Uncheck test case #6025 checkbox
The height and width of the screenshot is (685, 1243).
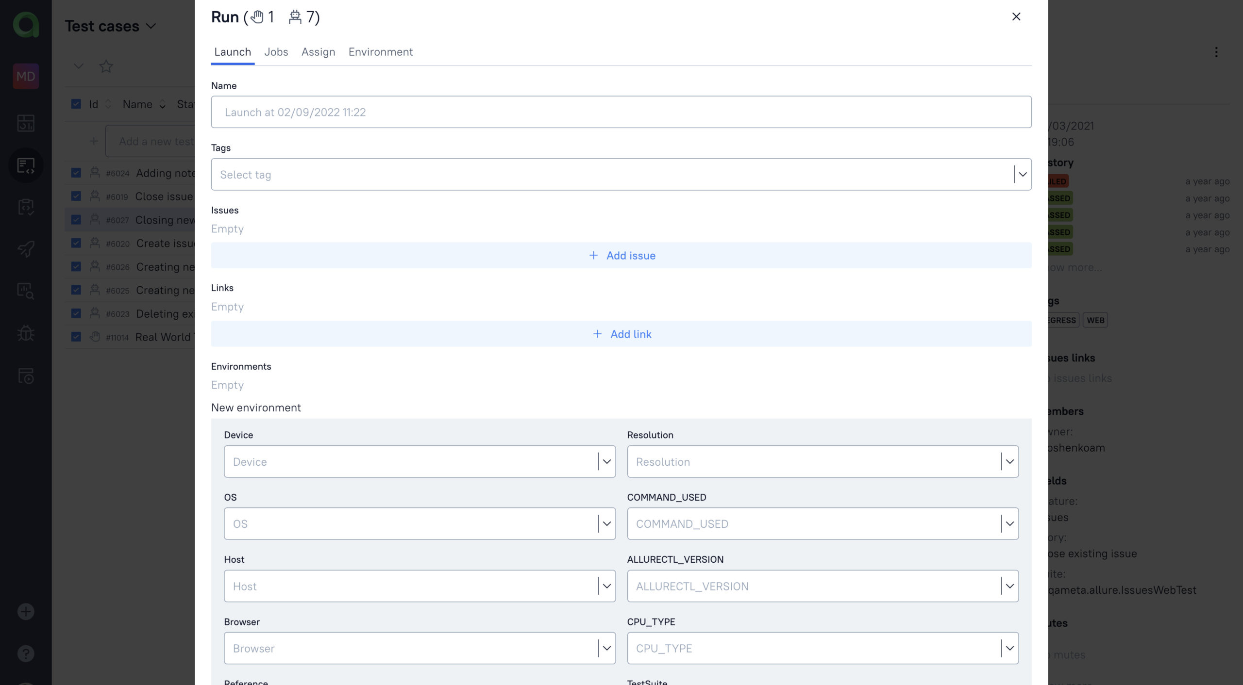(76, 290)
